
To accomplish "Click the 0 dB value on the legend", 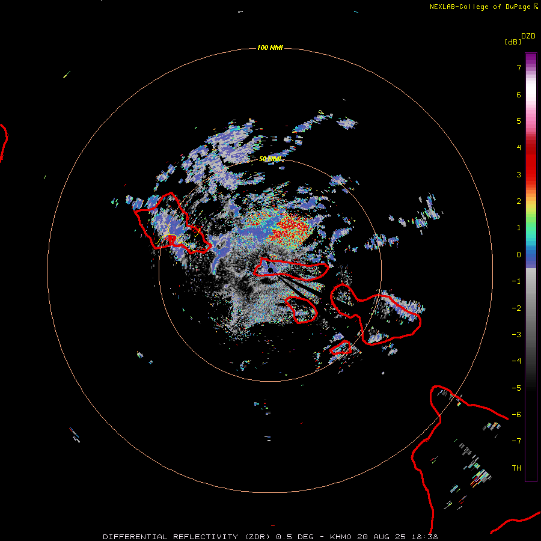I will tap(519, 255).
